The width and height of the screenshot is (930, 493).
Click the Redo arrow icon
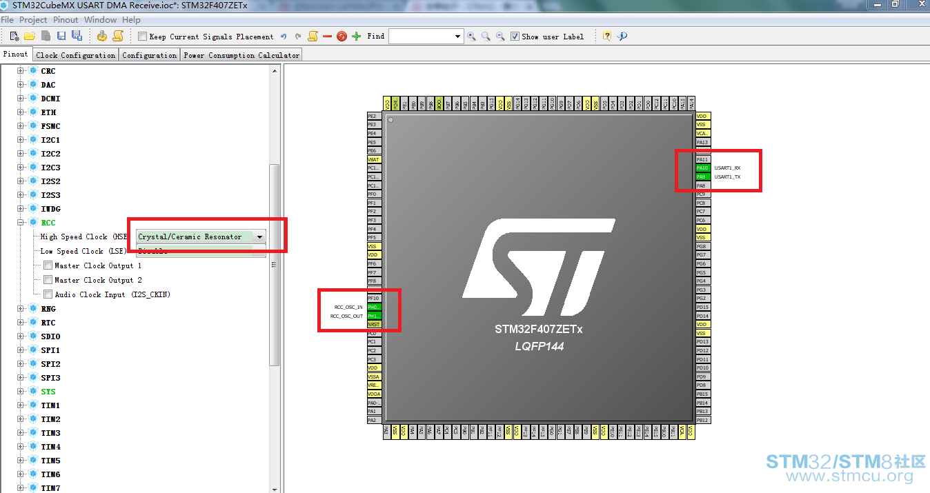point(298,37)
